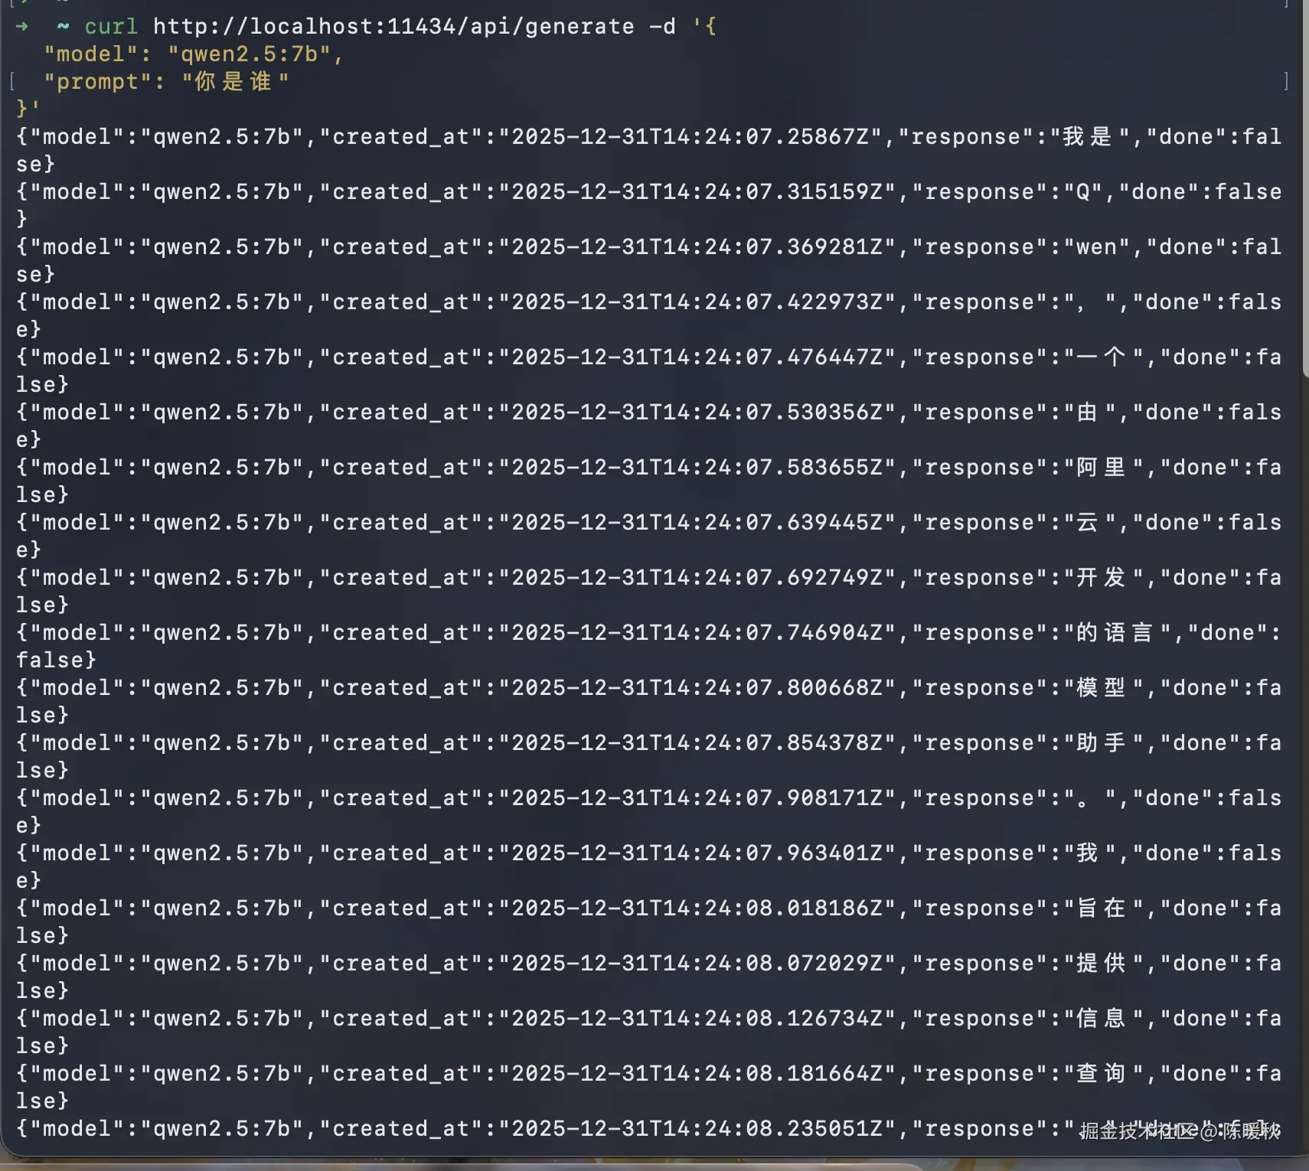1309x1171 pixels.
Task: Click the timestamp 2025-12-31T14:24:07.369281Z
Action: (697, 247)
